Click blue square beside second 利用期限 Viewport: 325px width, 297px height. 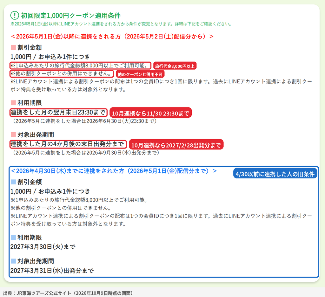13,238
